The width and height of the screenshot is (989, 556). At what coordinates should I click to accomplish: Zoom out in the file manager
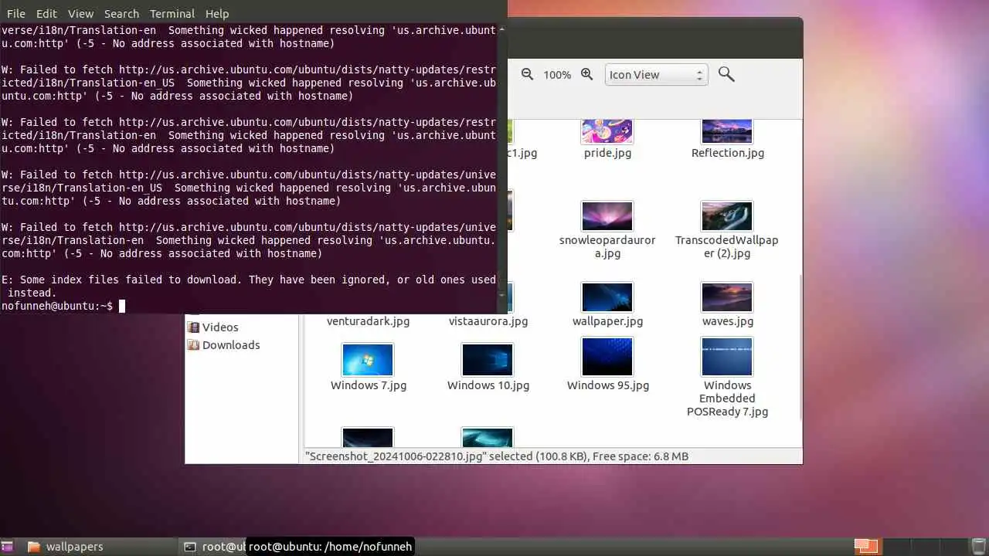527,74
